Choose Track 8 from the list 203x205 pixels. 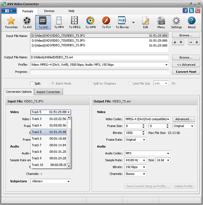(49, 152)
